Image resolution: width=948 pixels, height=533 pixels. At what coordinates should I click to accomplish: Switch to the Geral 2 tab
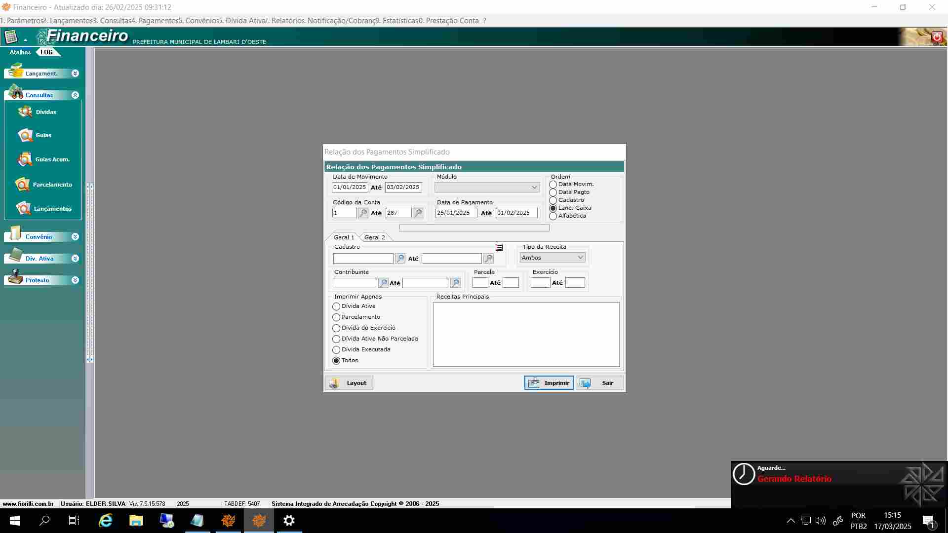tap(374, 237)
